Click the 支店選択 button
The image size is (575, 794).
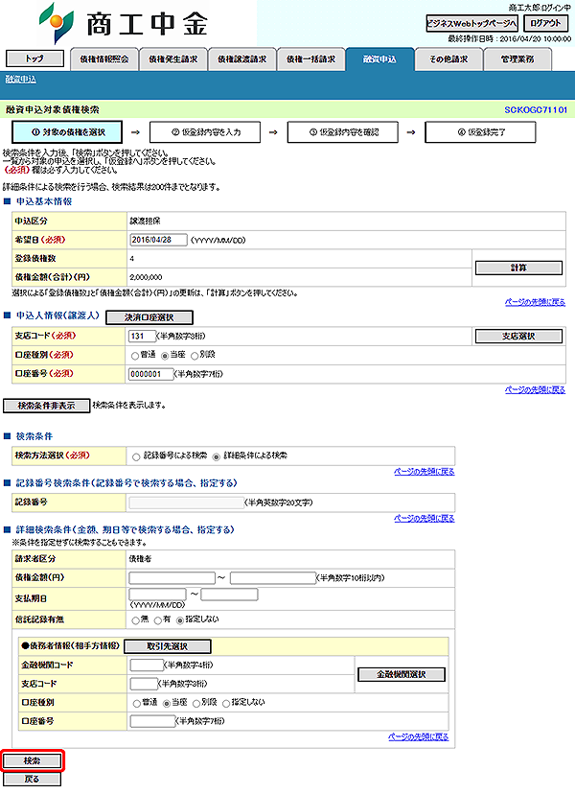point(518,337)
